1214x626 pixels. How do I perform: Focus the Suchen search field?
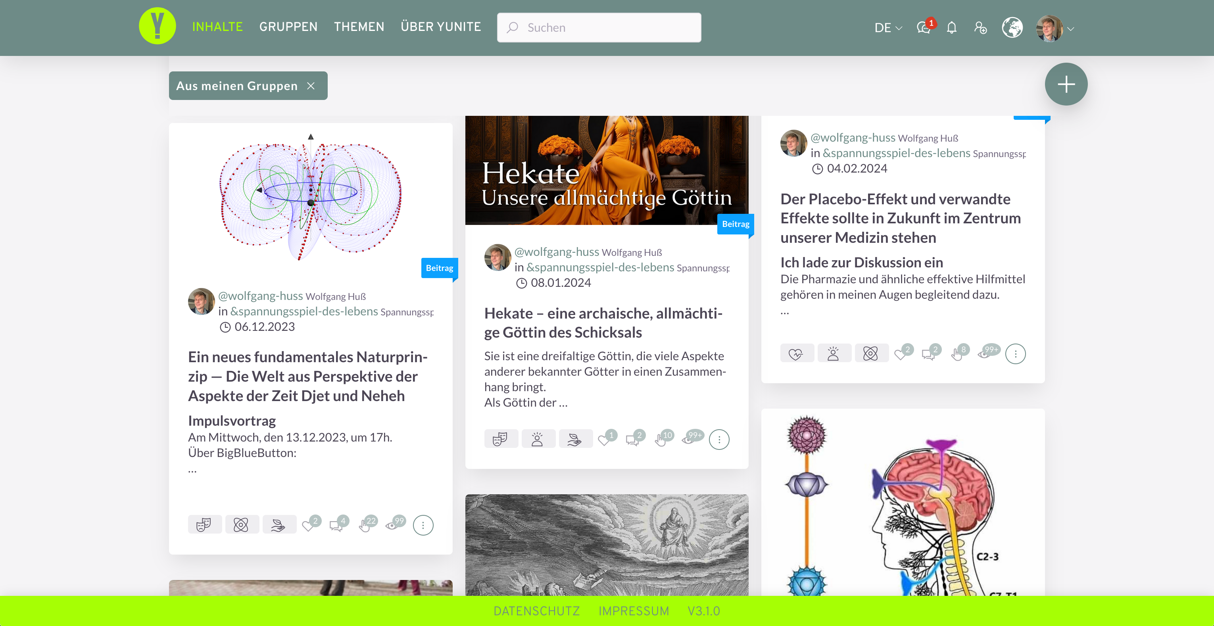[x=599, y=28]
